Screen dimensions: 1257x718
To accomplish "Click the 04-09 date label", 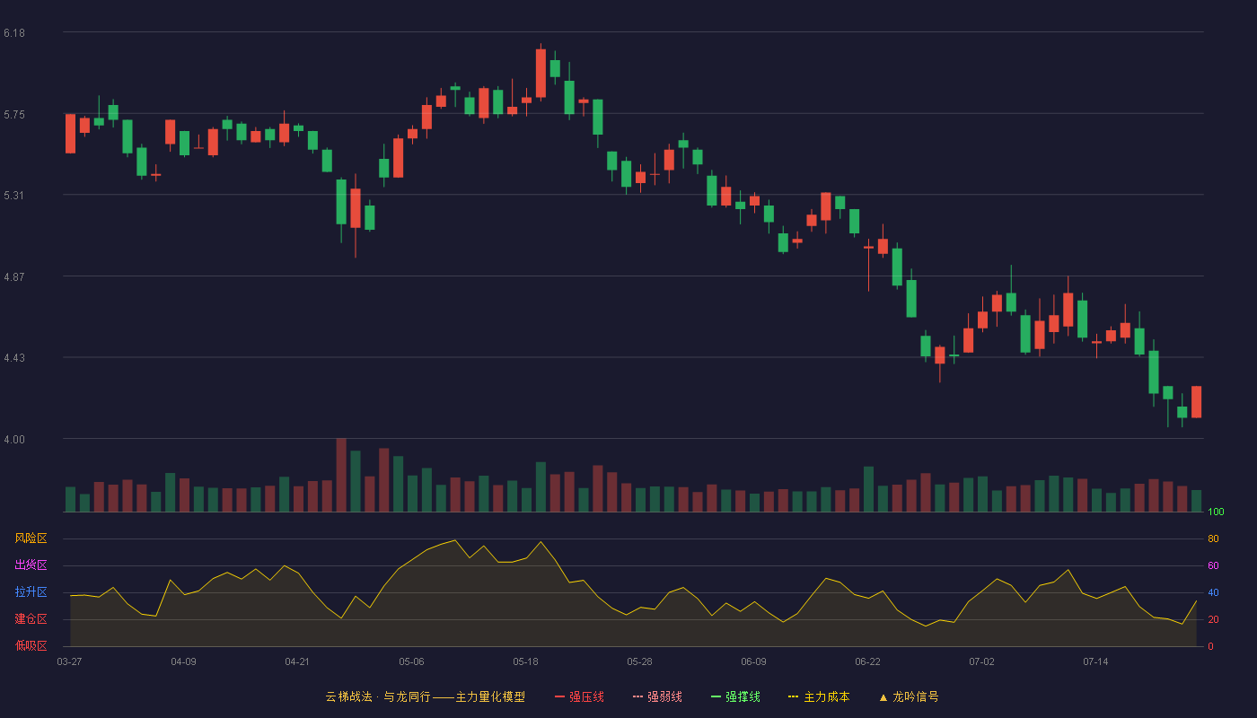I will 183,661.
